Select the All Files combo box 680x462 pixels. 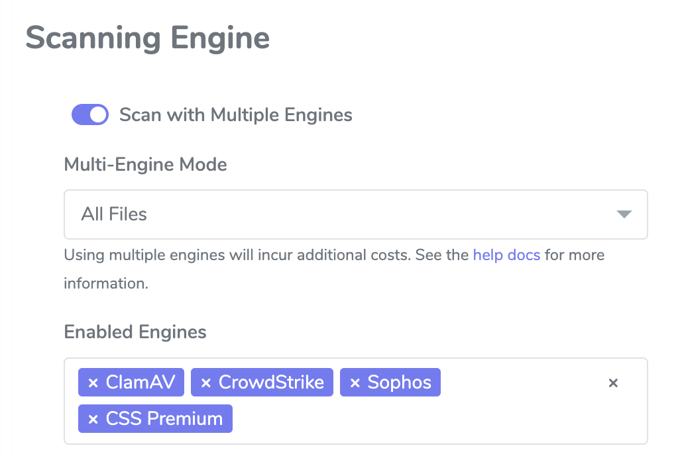click(x=356, y=214)
